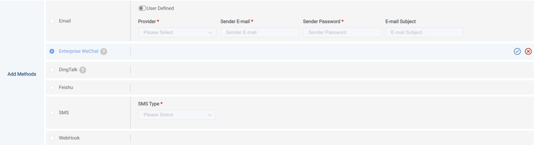Image resolution: width=535 pixels, height=145 pixels.
Task: Cancel Enterprise WeChat with red X icon
Action: click(528, 52)
